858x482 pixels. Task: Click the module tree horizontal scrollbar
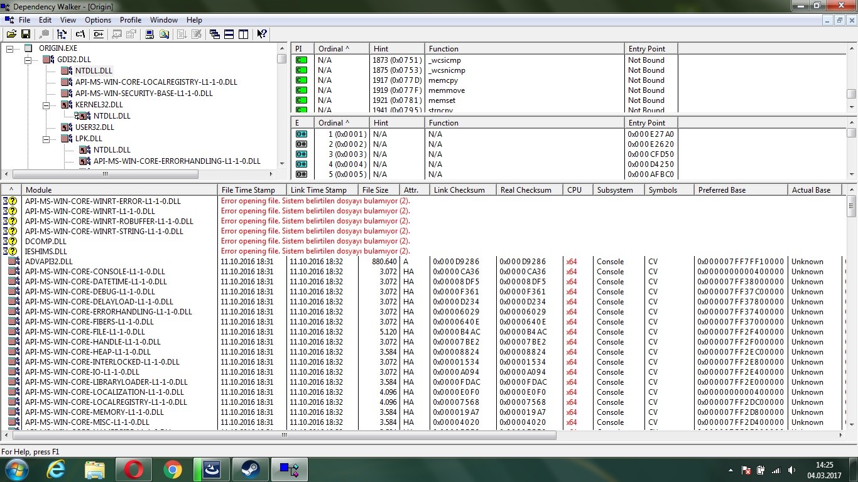[x=105, y=174]
